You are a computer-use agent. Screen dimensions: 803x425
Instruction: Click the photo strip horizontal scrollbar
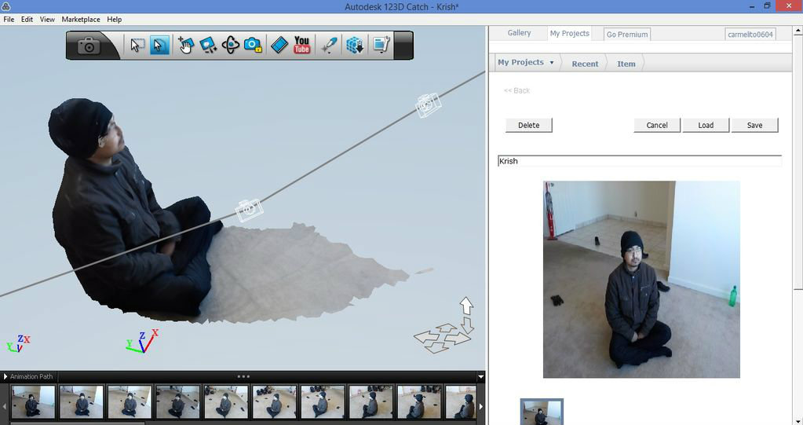click(77, 423)
